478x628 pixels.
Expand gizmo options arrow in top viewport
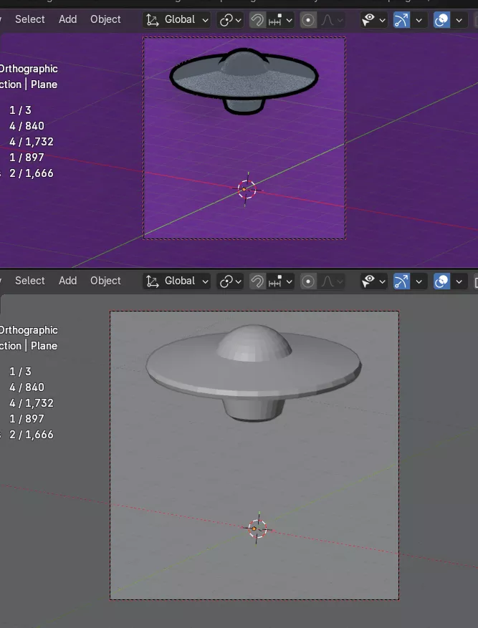[419, 20]
